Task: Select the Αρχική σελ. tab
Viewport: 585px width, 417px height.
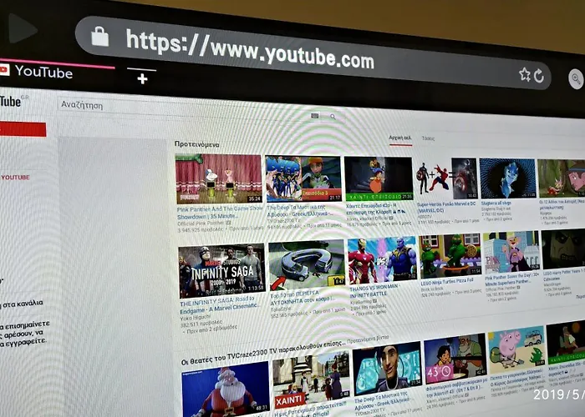Action: point(400,138)
